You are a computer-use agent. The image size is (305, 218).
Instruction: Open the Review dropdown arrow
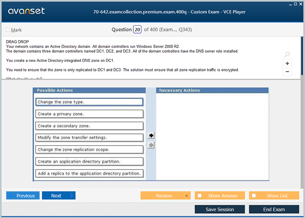186,195
